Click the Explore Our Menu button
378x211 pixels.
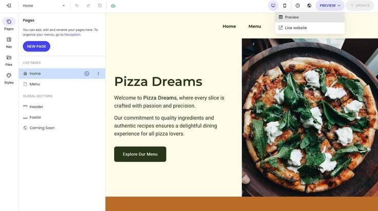tap(140, 154)
